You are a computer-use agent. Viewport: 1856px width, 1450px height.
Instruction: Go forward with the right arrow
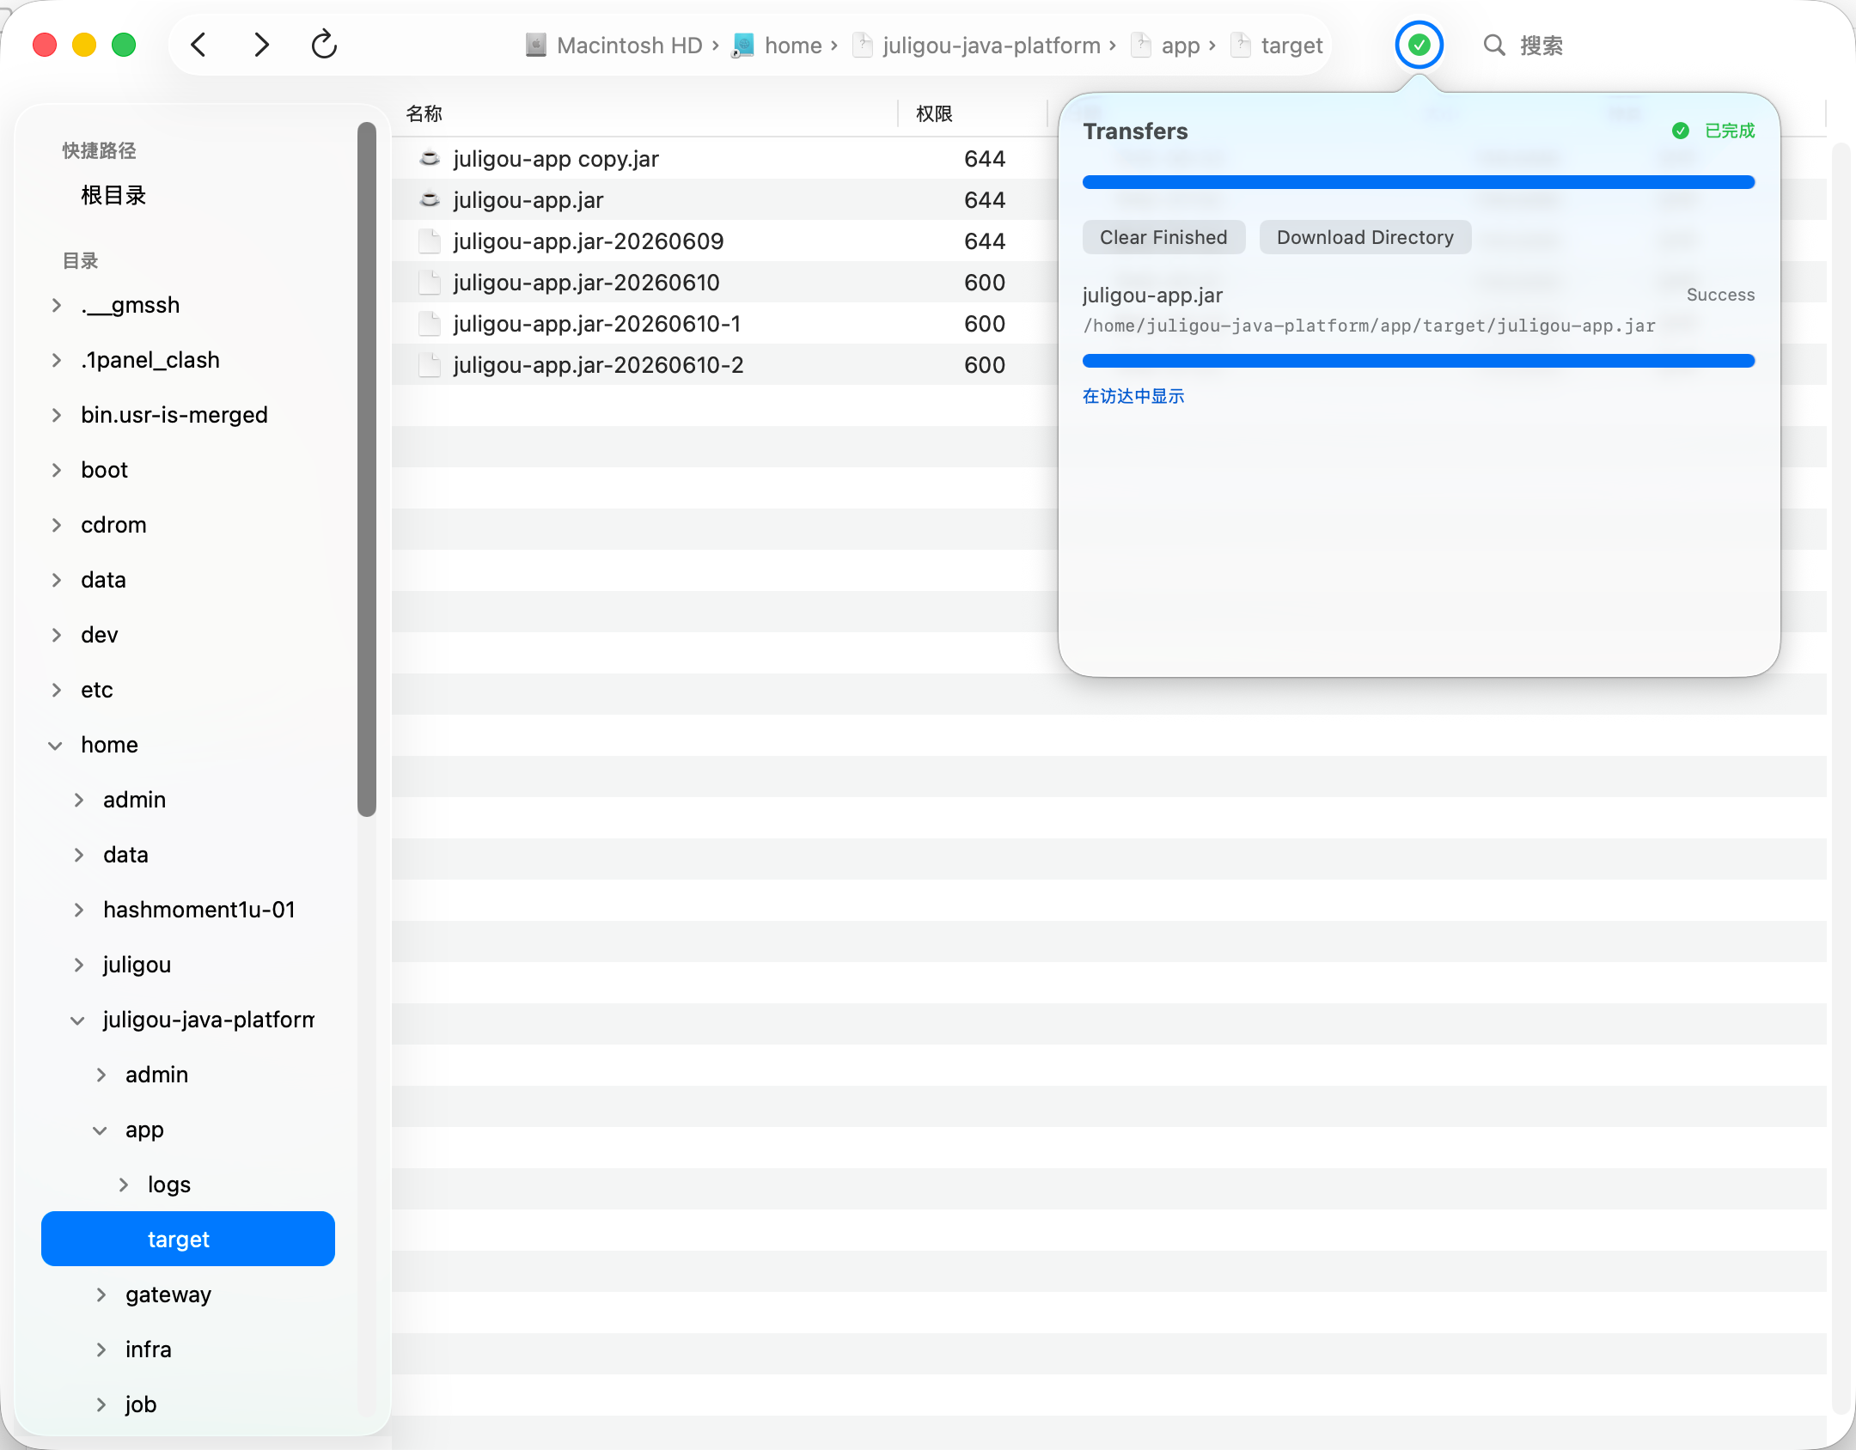click(x=261, y=45)
